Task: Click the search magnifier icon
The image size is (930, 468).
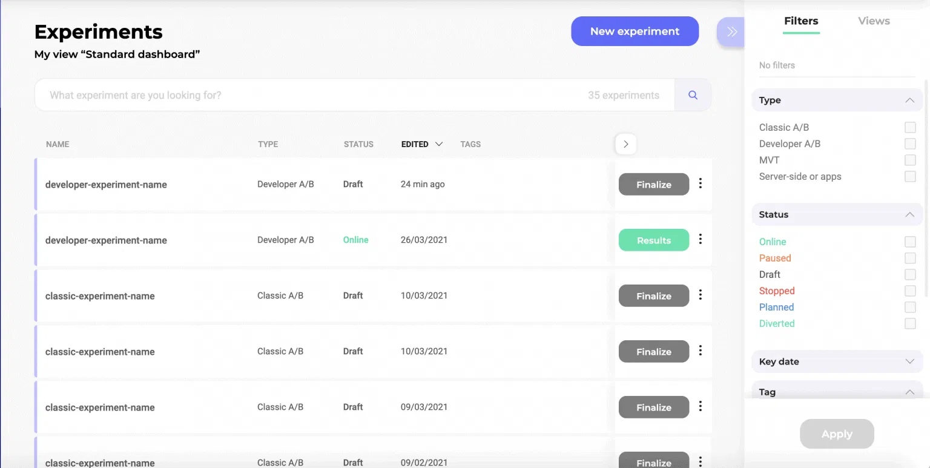Action: click(693, 95)
